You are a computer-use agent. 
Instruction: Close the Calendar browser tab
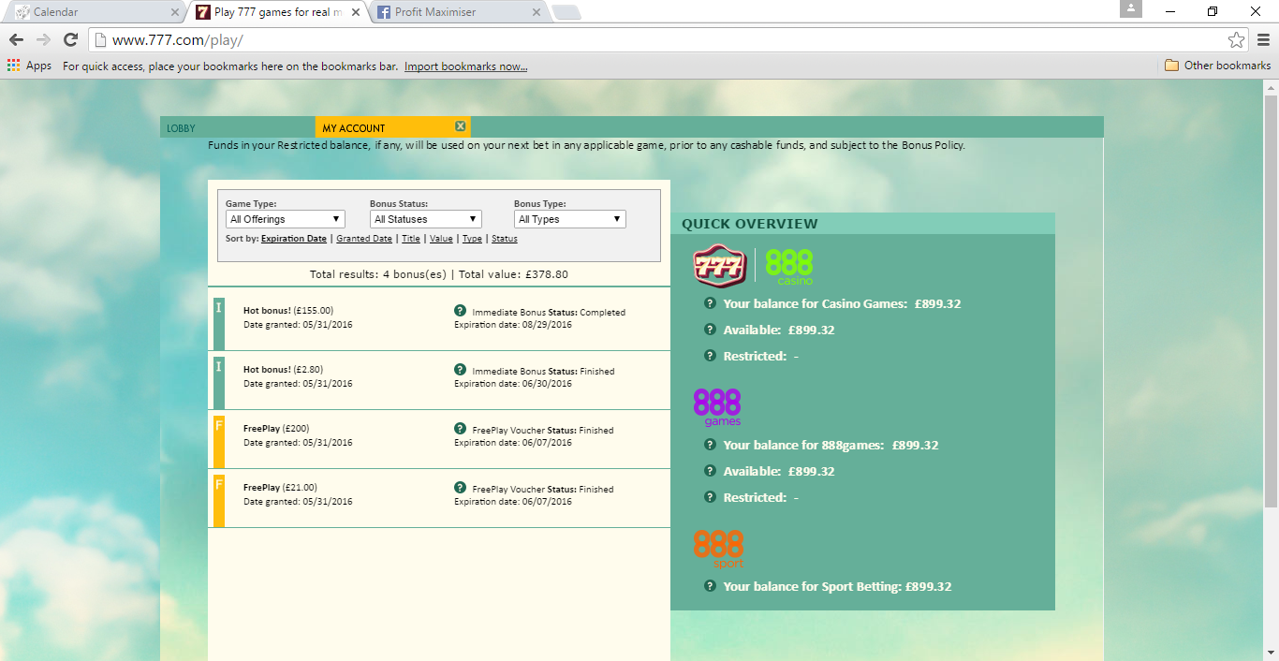pyautogui.click(x=175, y=12)
